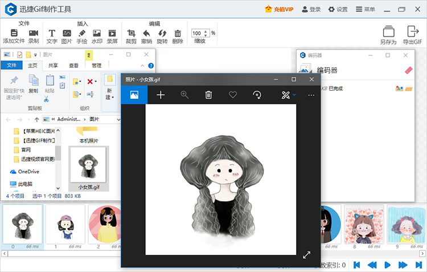Add a watermark using 水印 icon

[x=97, y=33]
